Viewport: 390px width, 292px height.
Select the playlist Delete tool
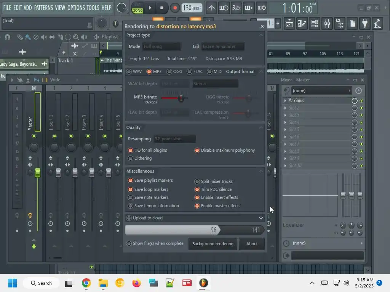click(x=36, y=37)
